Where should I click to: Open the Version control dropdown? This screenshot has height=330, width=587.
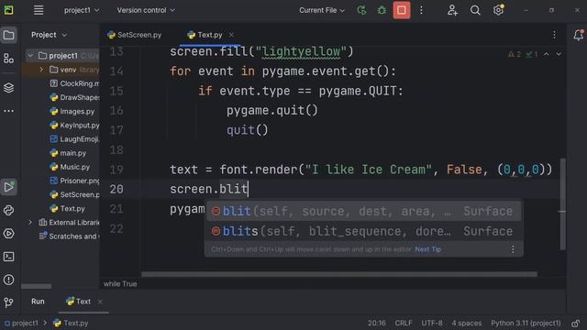coord(146,10)
